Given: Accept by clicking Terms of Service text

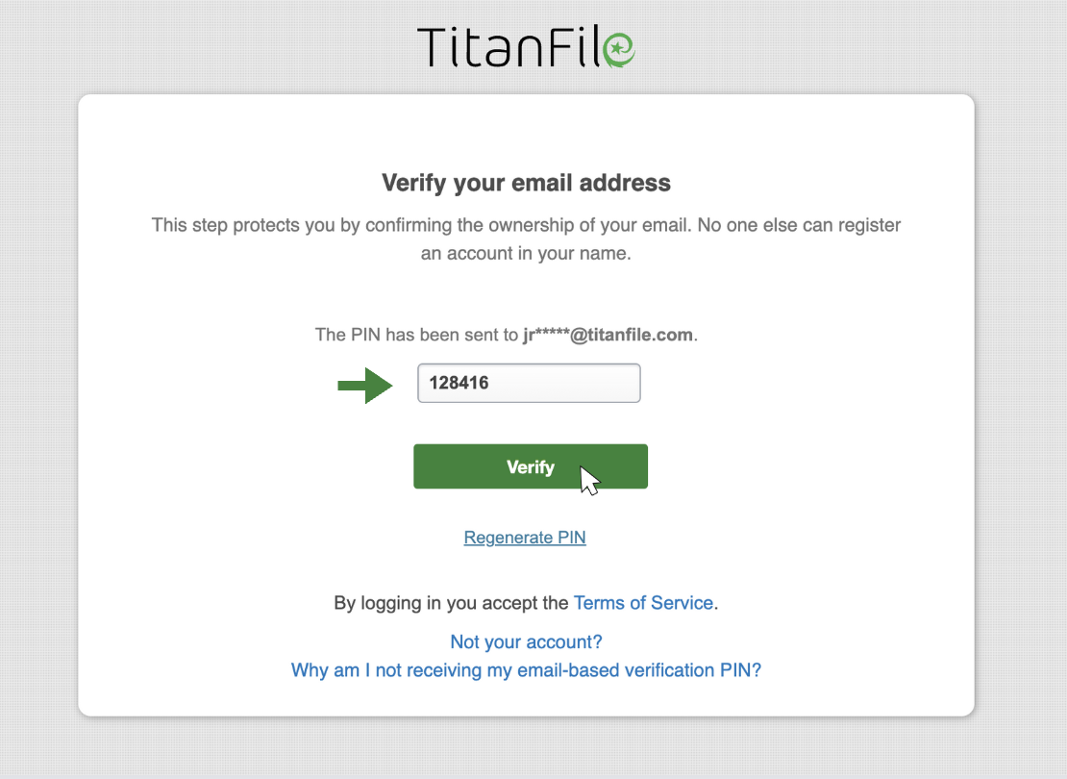Looking at the screenshot, I should pos(643,603).
